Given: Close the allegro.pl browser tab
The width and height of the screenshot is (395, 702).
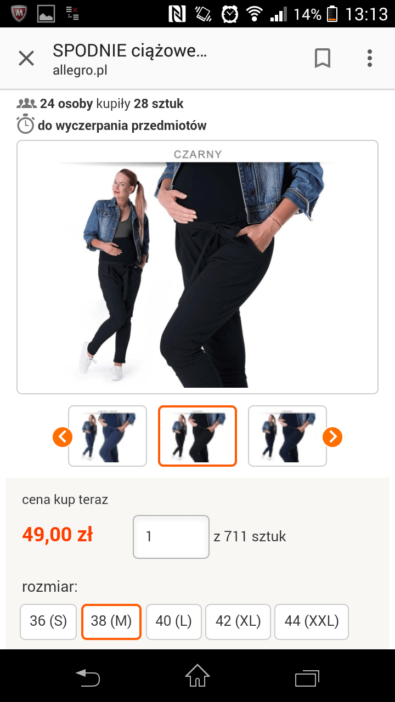Looking at the screenshot, I should pos(26,58).
